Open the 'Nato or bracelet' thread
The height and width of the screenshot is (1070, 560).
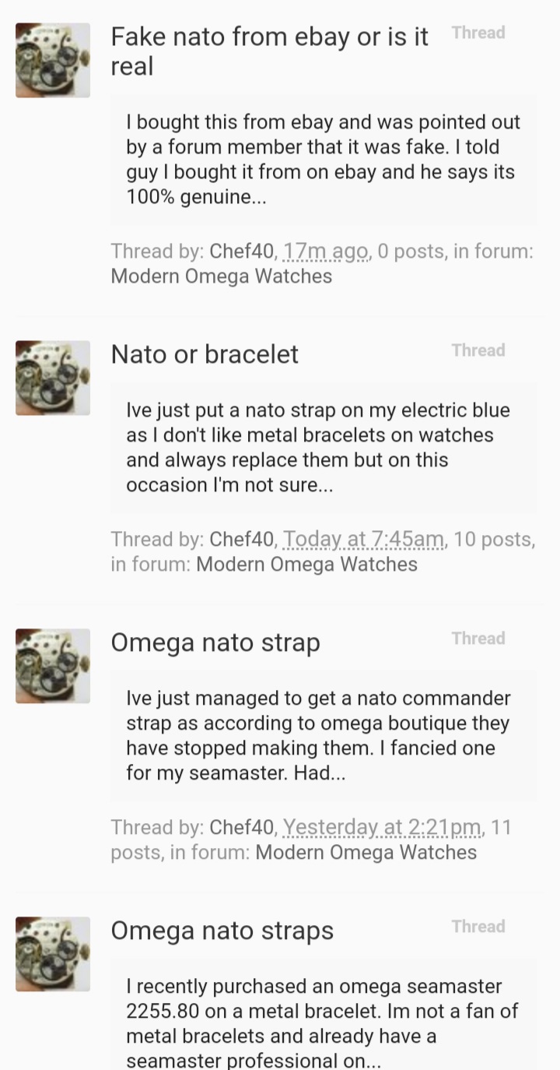(x=205, y=354)
